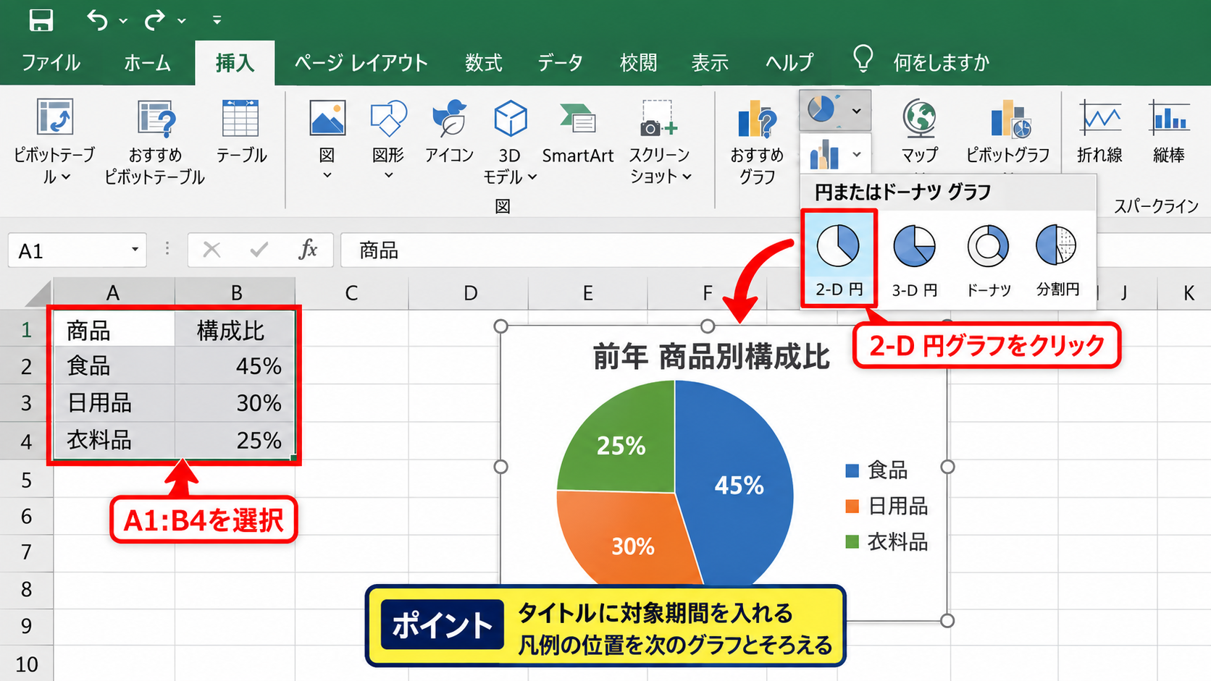
Task: Expand Redo history dropdown arrow
Action: [182, 21]
